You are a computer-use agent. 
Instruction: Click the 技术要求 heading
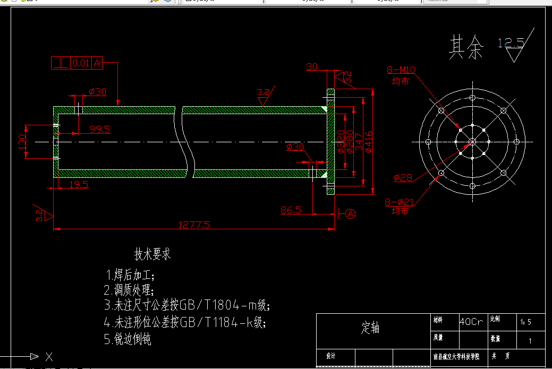(x=152, y=254)
